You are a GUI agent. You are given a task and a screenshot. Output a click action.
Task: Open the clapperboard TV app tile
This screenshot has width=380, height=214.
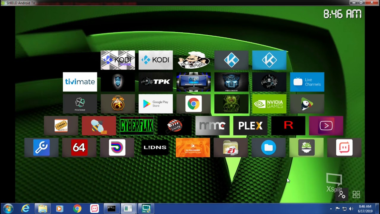(x=175, y=126)
